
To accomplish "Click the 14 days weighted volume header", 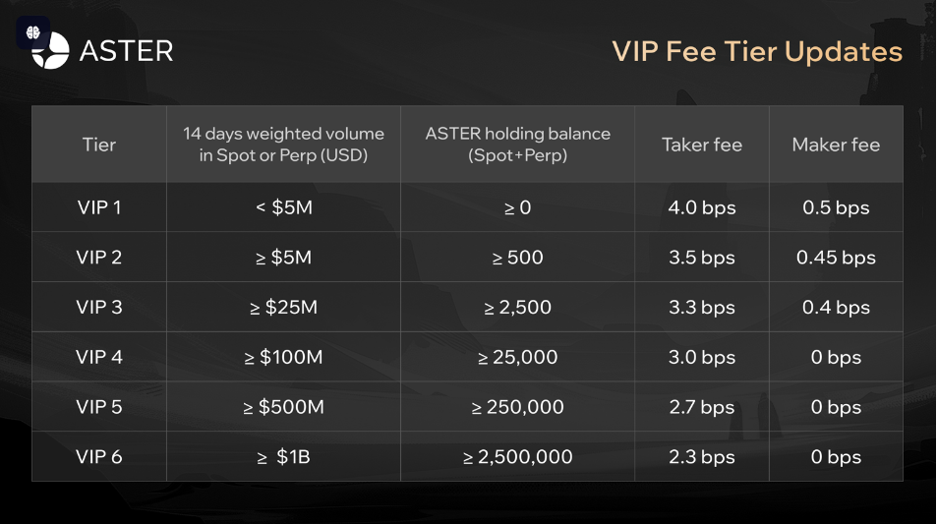I will point(283,145).
